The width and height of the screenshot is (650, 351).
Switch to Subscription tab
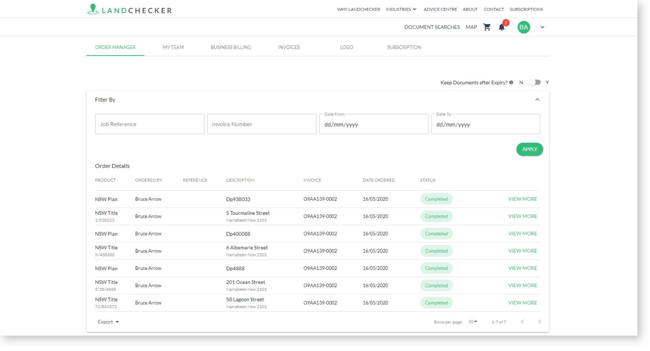(x=404, y=47)
